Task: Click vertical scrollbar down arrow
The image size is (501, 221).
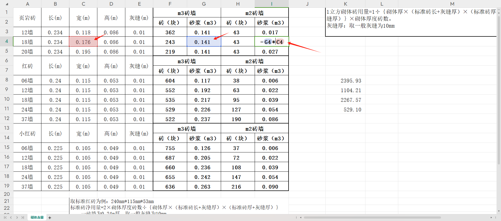Action: pyautogui.click(x=499, y=211)
